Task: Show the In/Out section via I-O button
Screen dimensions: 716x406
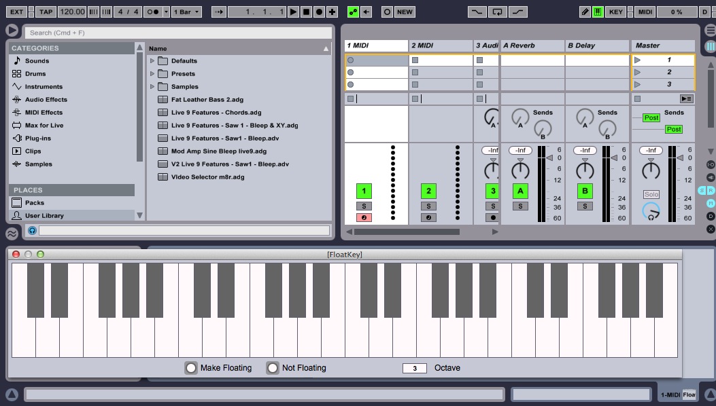Action: 711,164
